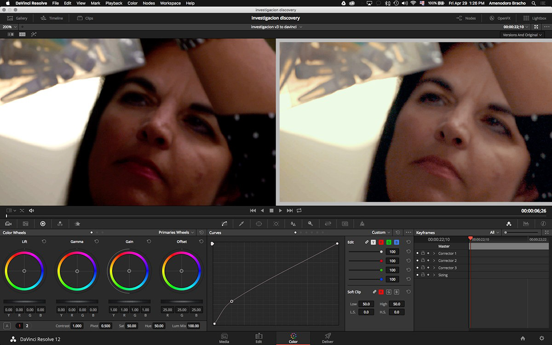Open the Data Burn-In palette
Viewport: 552px width, 345px height.
362,224
